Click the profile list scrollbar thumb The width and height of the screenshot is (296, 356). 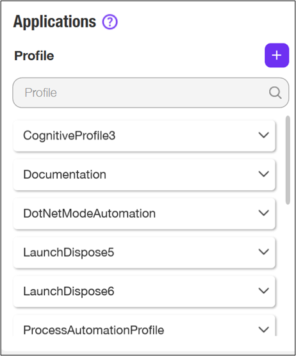288,160
